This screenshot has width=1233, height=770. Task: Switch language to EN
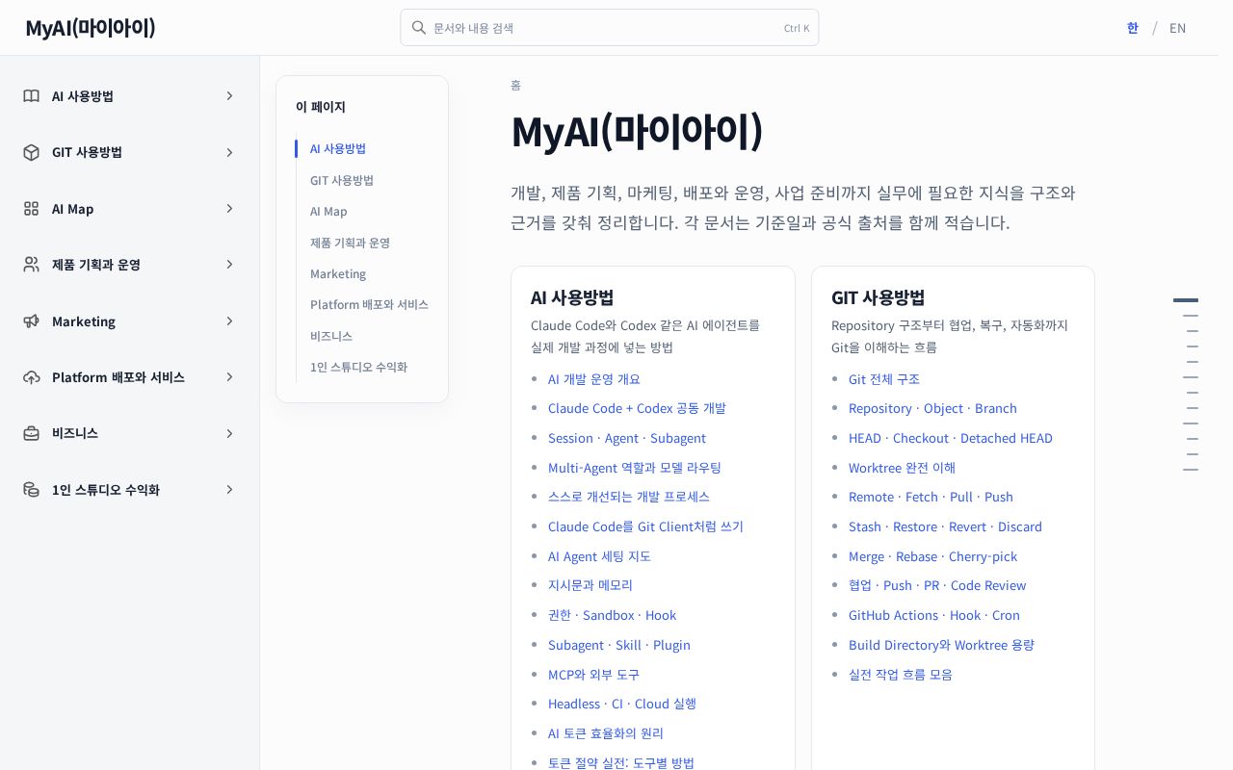1177,28
